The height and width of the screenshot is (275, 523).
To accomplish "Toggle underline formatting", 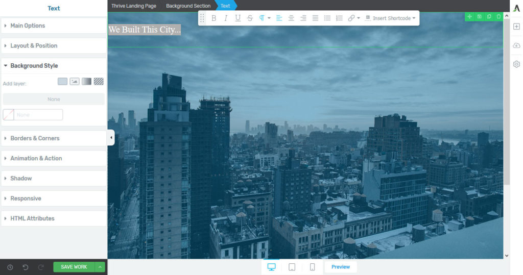I will pos(238,18).
